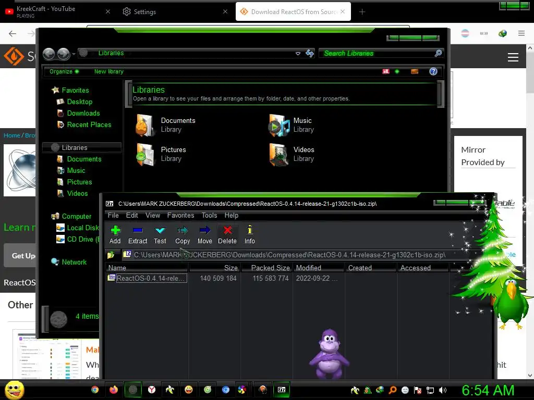Click the red Delete icon in 7-Zip
The image size is (534, 400).
tap(227, 235)
